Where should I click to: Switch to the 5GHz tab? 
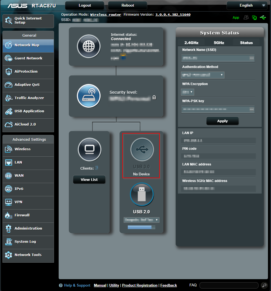coord(219,43)
